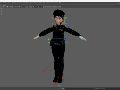Toggle the View Transform color management icon
The width and height of the screenshot is (120, 90).
click(x=43, y=7)
